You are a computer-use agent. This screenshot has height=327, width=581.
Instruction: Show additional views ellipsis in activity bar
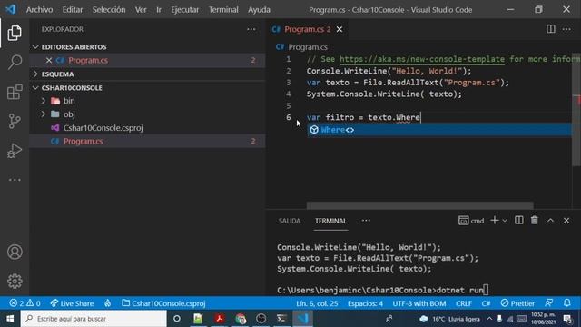click(15, 180)
